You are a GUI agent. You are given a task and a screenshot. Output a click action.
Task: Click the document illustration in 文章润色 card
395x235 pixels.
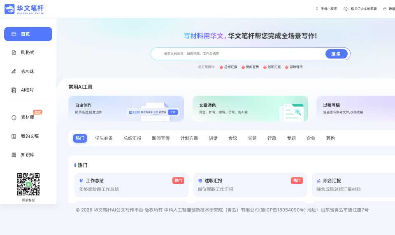coord(292,112)
